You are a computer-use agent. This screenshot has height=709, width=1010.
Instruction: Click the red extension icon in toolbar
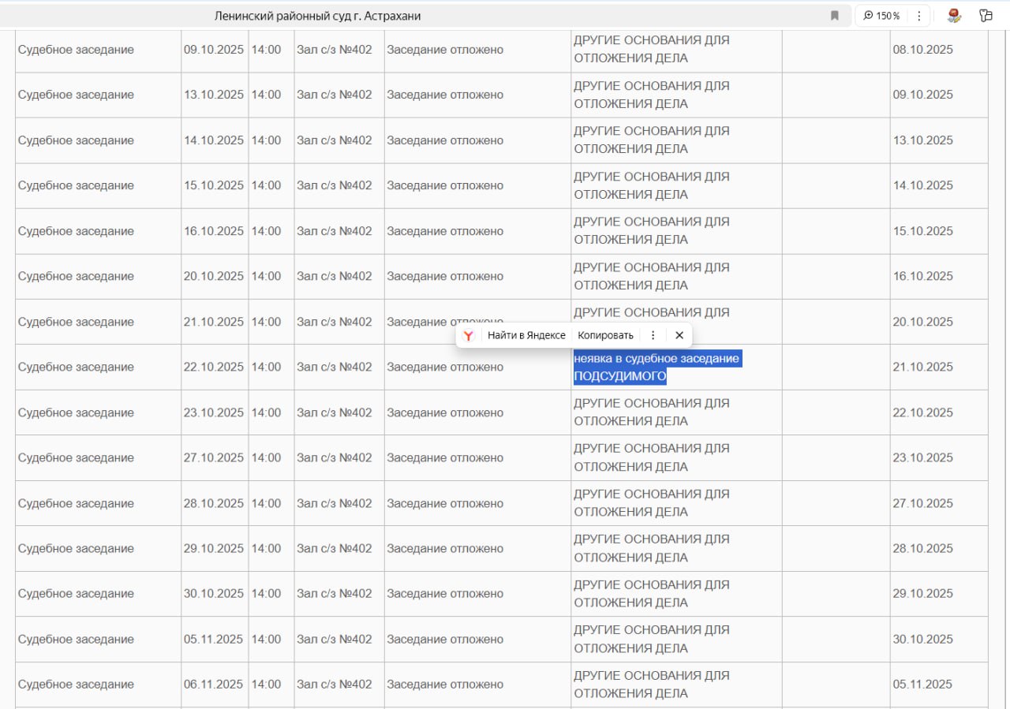[x=954, y=16]
